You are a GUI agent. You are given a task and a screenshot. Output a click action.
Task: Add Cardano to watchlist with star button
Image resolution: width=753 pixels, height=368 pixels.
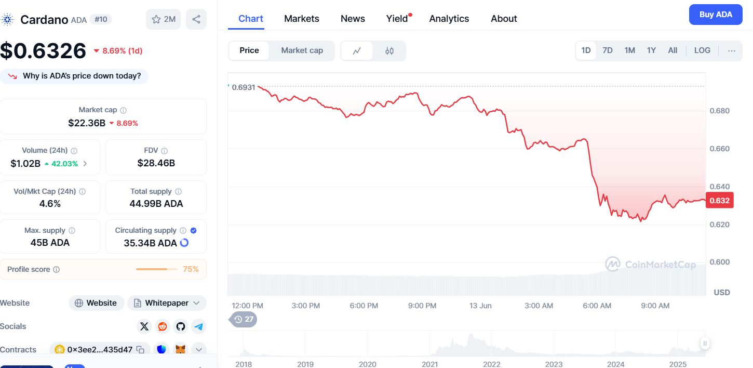click(163, 19)
